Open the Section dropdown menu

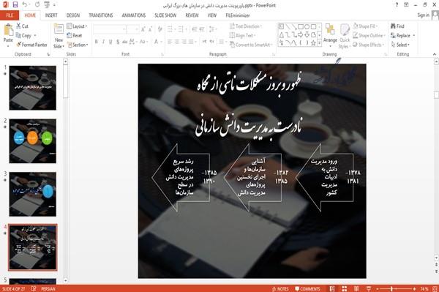[78, 45]
